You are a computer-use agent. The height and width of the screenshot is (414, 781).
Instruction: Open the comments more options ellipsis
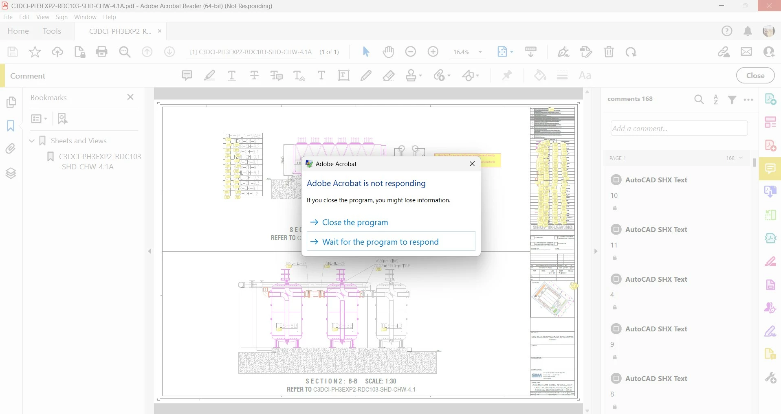coord(748,99)
